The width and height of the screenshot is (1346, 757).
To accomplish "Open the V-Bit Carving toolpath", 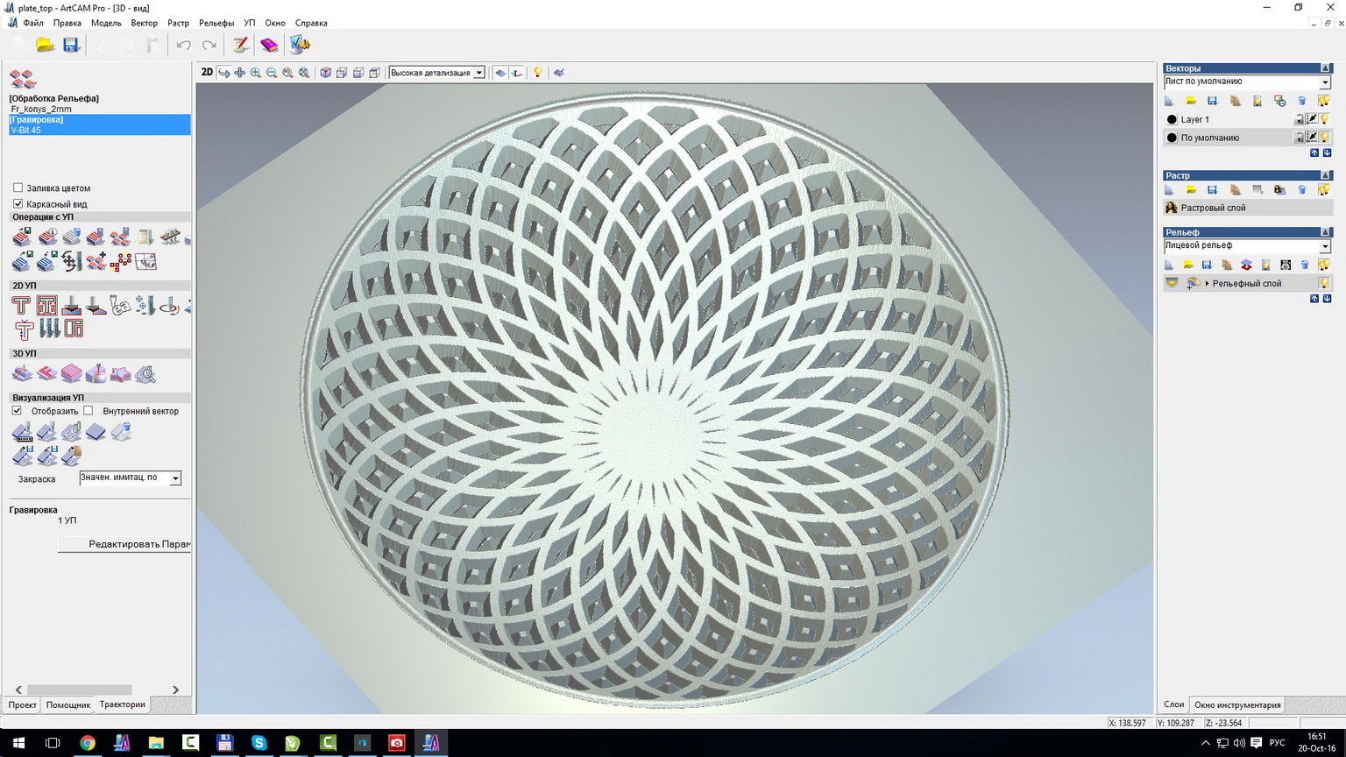I will coord(71,306).
